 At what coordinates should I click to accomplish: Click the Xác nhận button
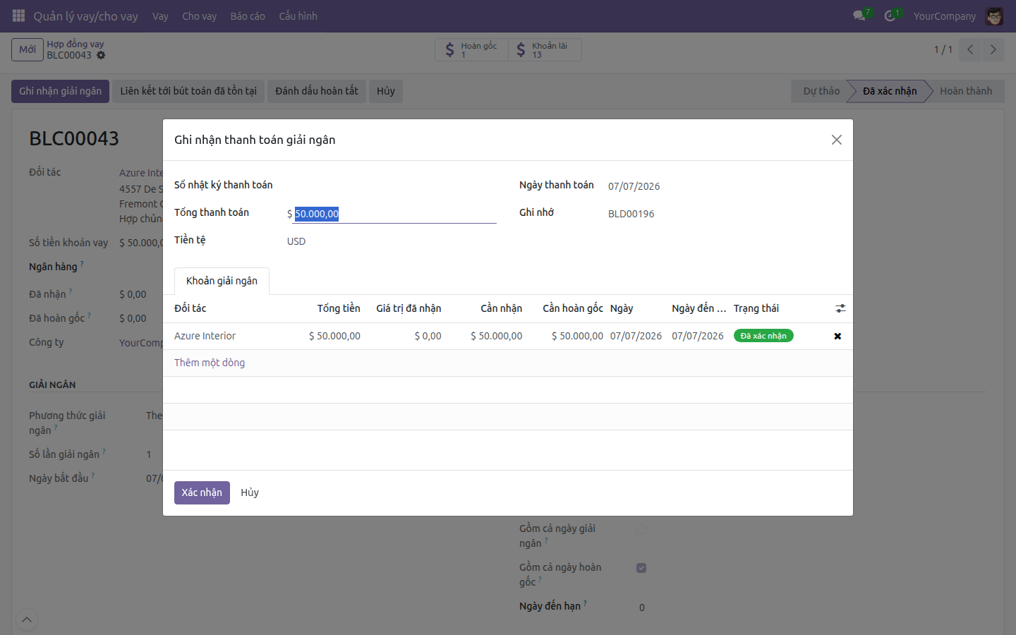(202, 492)
